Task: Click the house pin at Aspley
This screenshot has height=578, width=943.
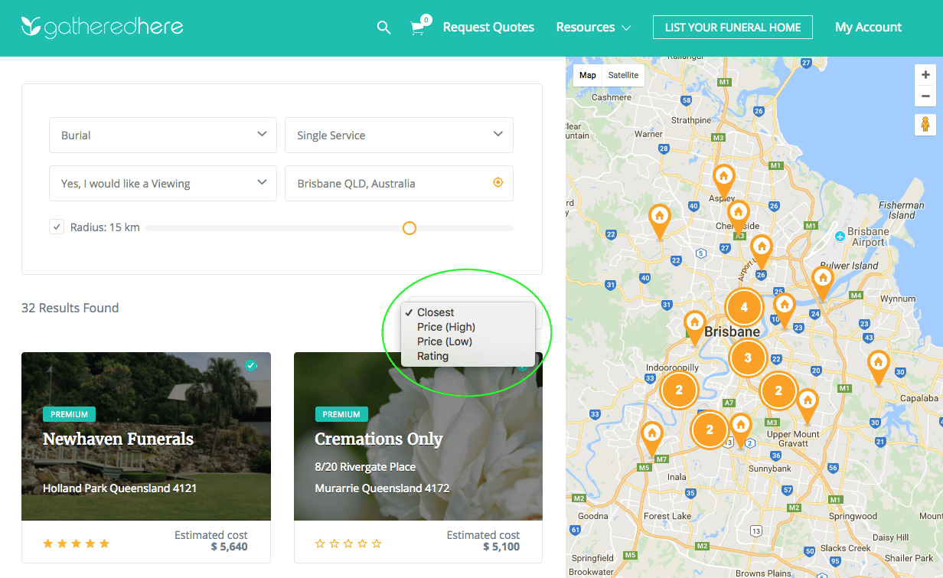Action: [723, 181]
